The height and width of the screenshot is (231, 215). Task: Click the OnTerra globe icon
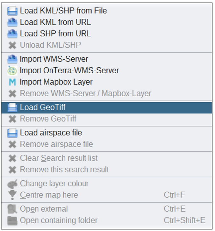pyautogui.click(x=12, y=70)
